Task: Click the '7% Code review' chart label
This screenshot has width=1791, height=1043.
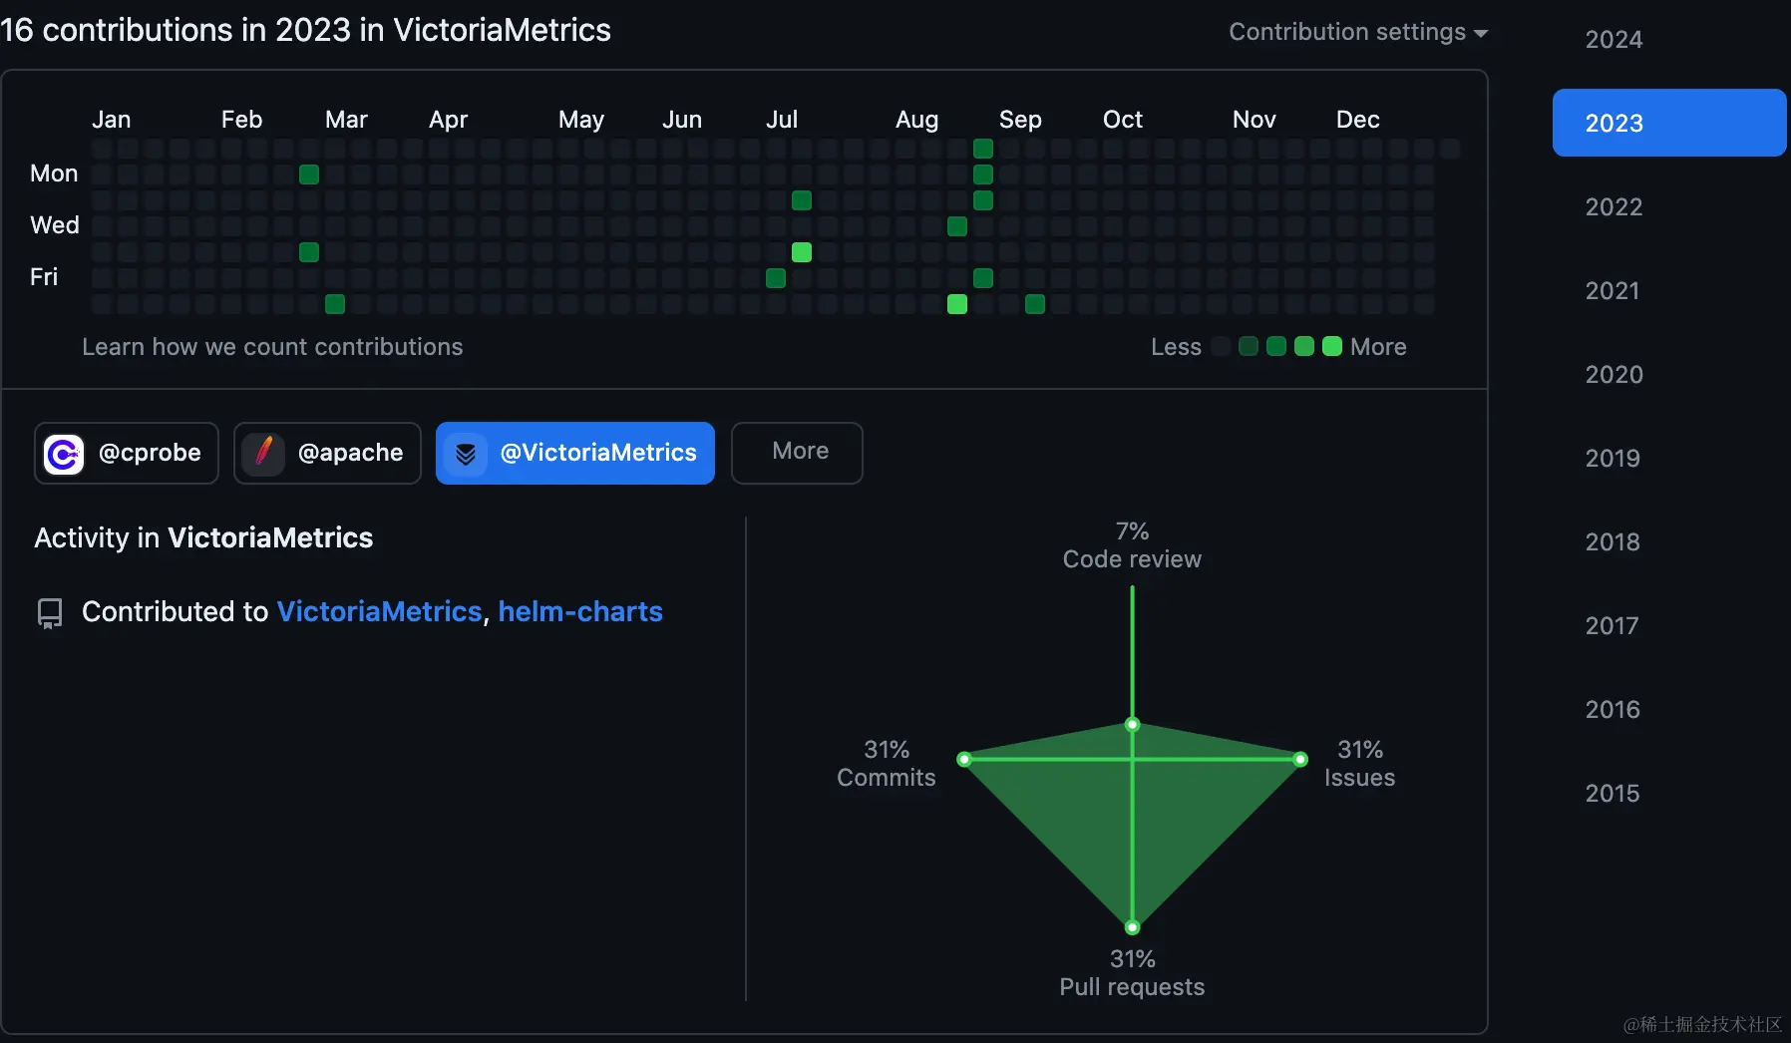Action: 1132,545
